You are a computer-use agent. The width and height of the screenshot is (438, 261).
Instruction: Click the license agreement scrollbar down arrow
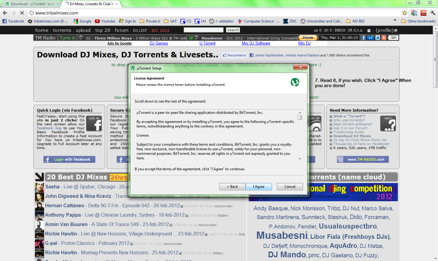click(300, 159)
